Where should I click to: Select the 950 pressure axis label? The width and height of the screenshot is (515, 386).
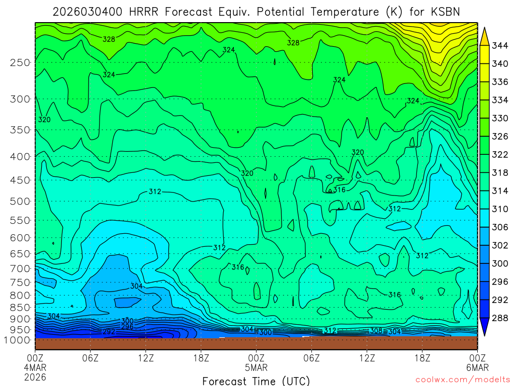point(20,330)
